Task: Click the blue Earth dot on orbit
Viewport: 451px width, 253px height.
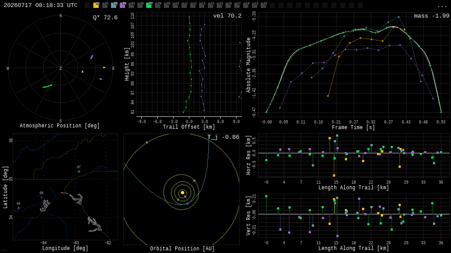Action: pyautogui.click(x=187, y=203)
